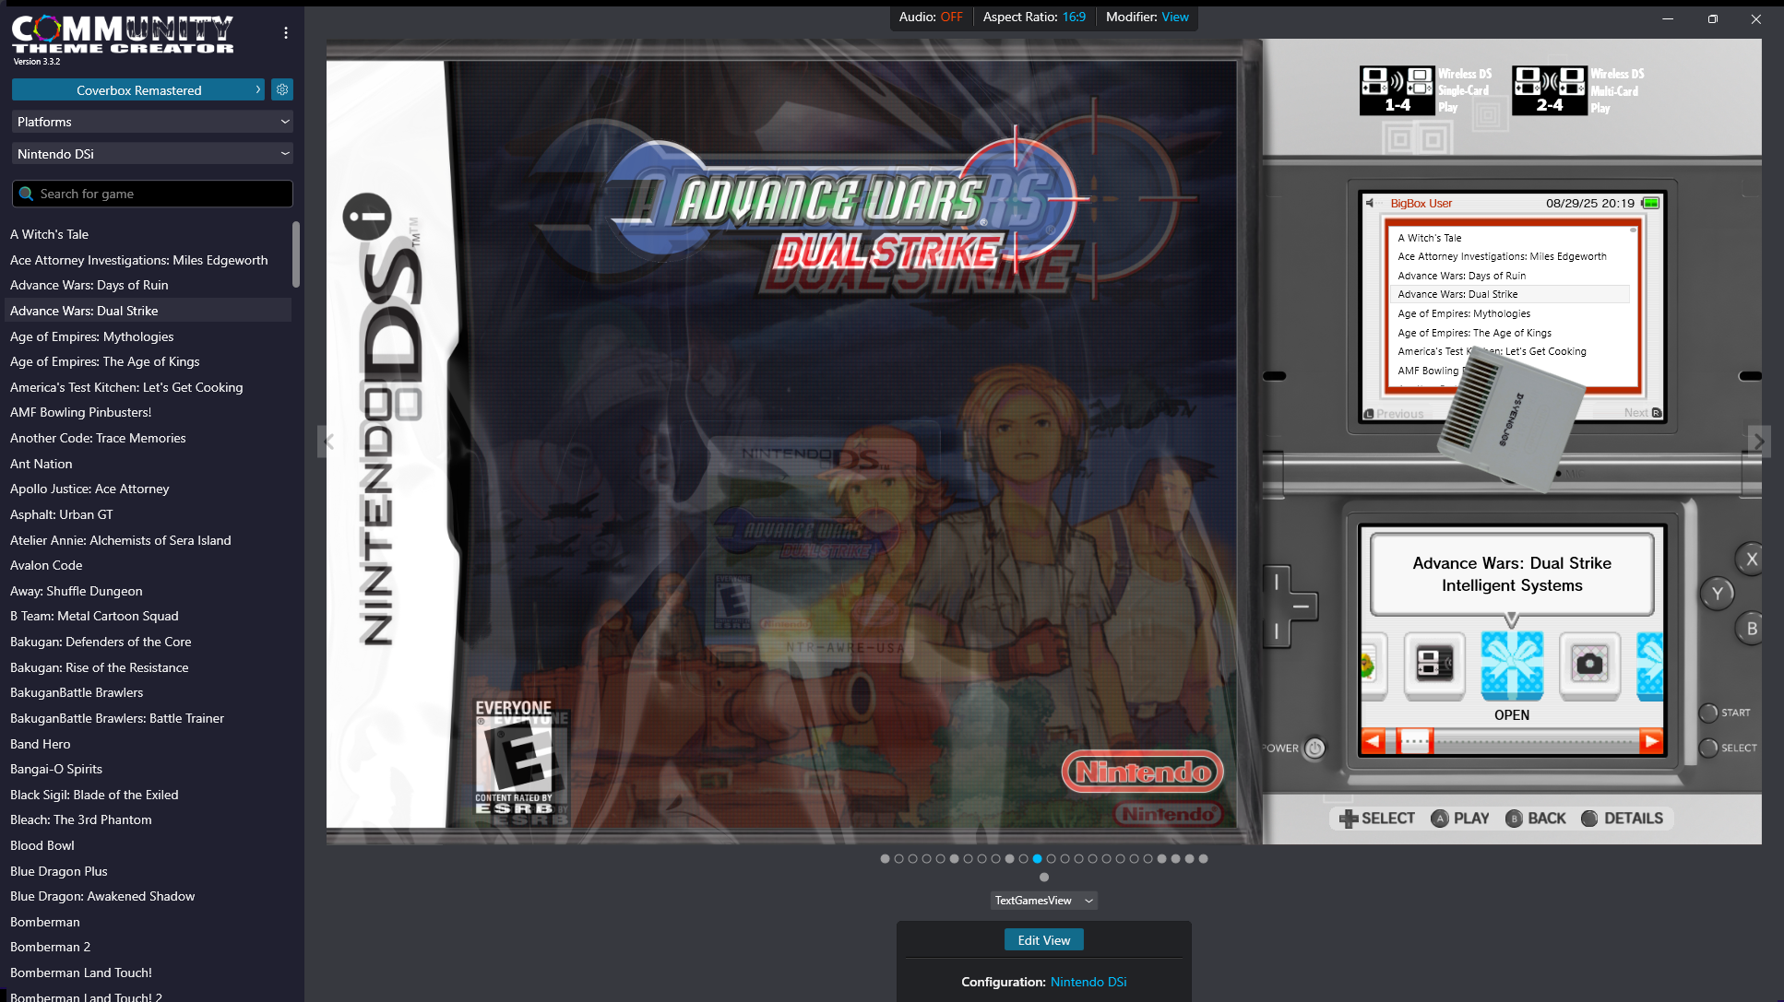This screenshot has width=1784, height=1002.
Task: Click the Wireless DS Multi-Card Play icon
Action: tap(1550, 90)
